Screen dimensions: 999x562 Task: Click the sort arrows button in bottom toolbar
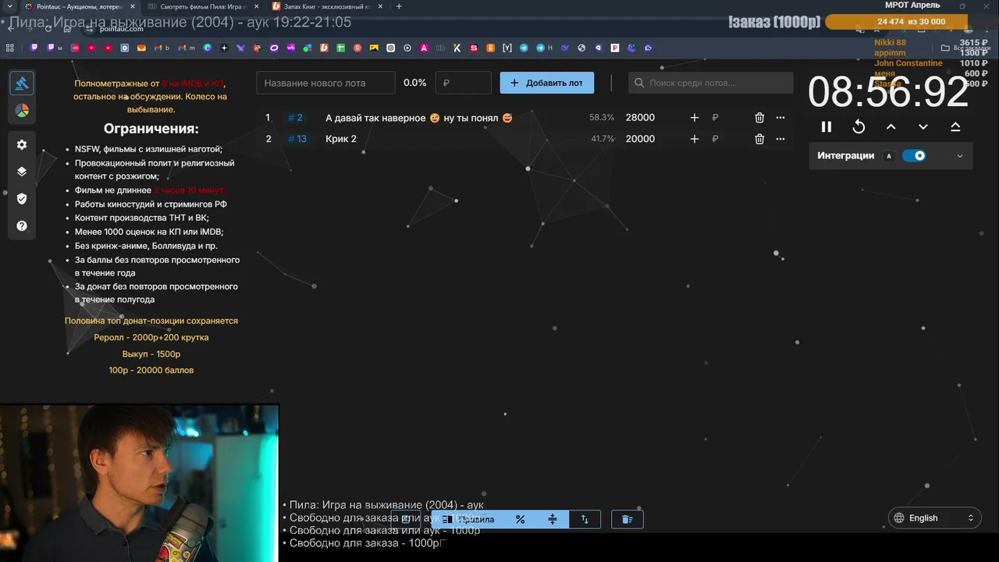(585, 519)
